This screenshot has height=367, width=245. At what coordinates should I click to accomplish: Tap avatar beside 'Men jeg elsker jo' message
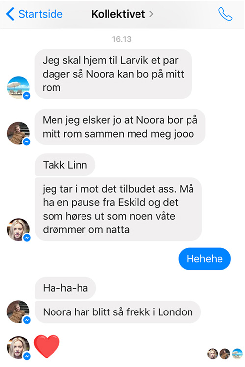tap(19, 133)
